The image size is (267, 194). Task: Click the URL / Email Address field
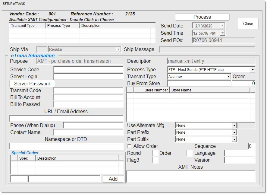(x=66, y=119)
